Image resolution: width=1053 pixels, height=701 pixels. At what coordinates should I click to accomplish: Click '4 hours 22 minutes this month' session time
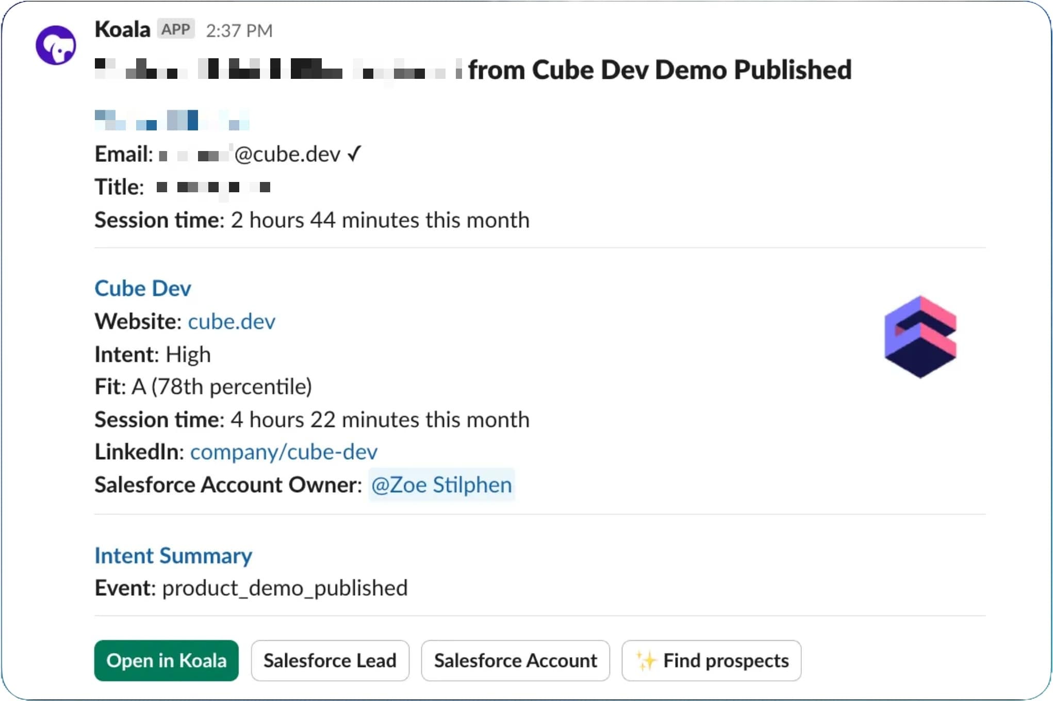click(380, 420)
